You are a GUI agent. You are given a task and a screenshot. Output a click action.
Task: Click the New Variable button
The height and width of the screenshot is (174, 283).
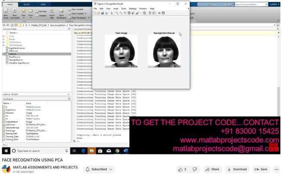[x=76, y=9]
